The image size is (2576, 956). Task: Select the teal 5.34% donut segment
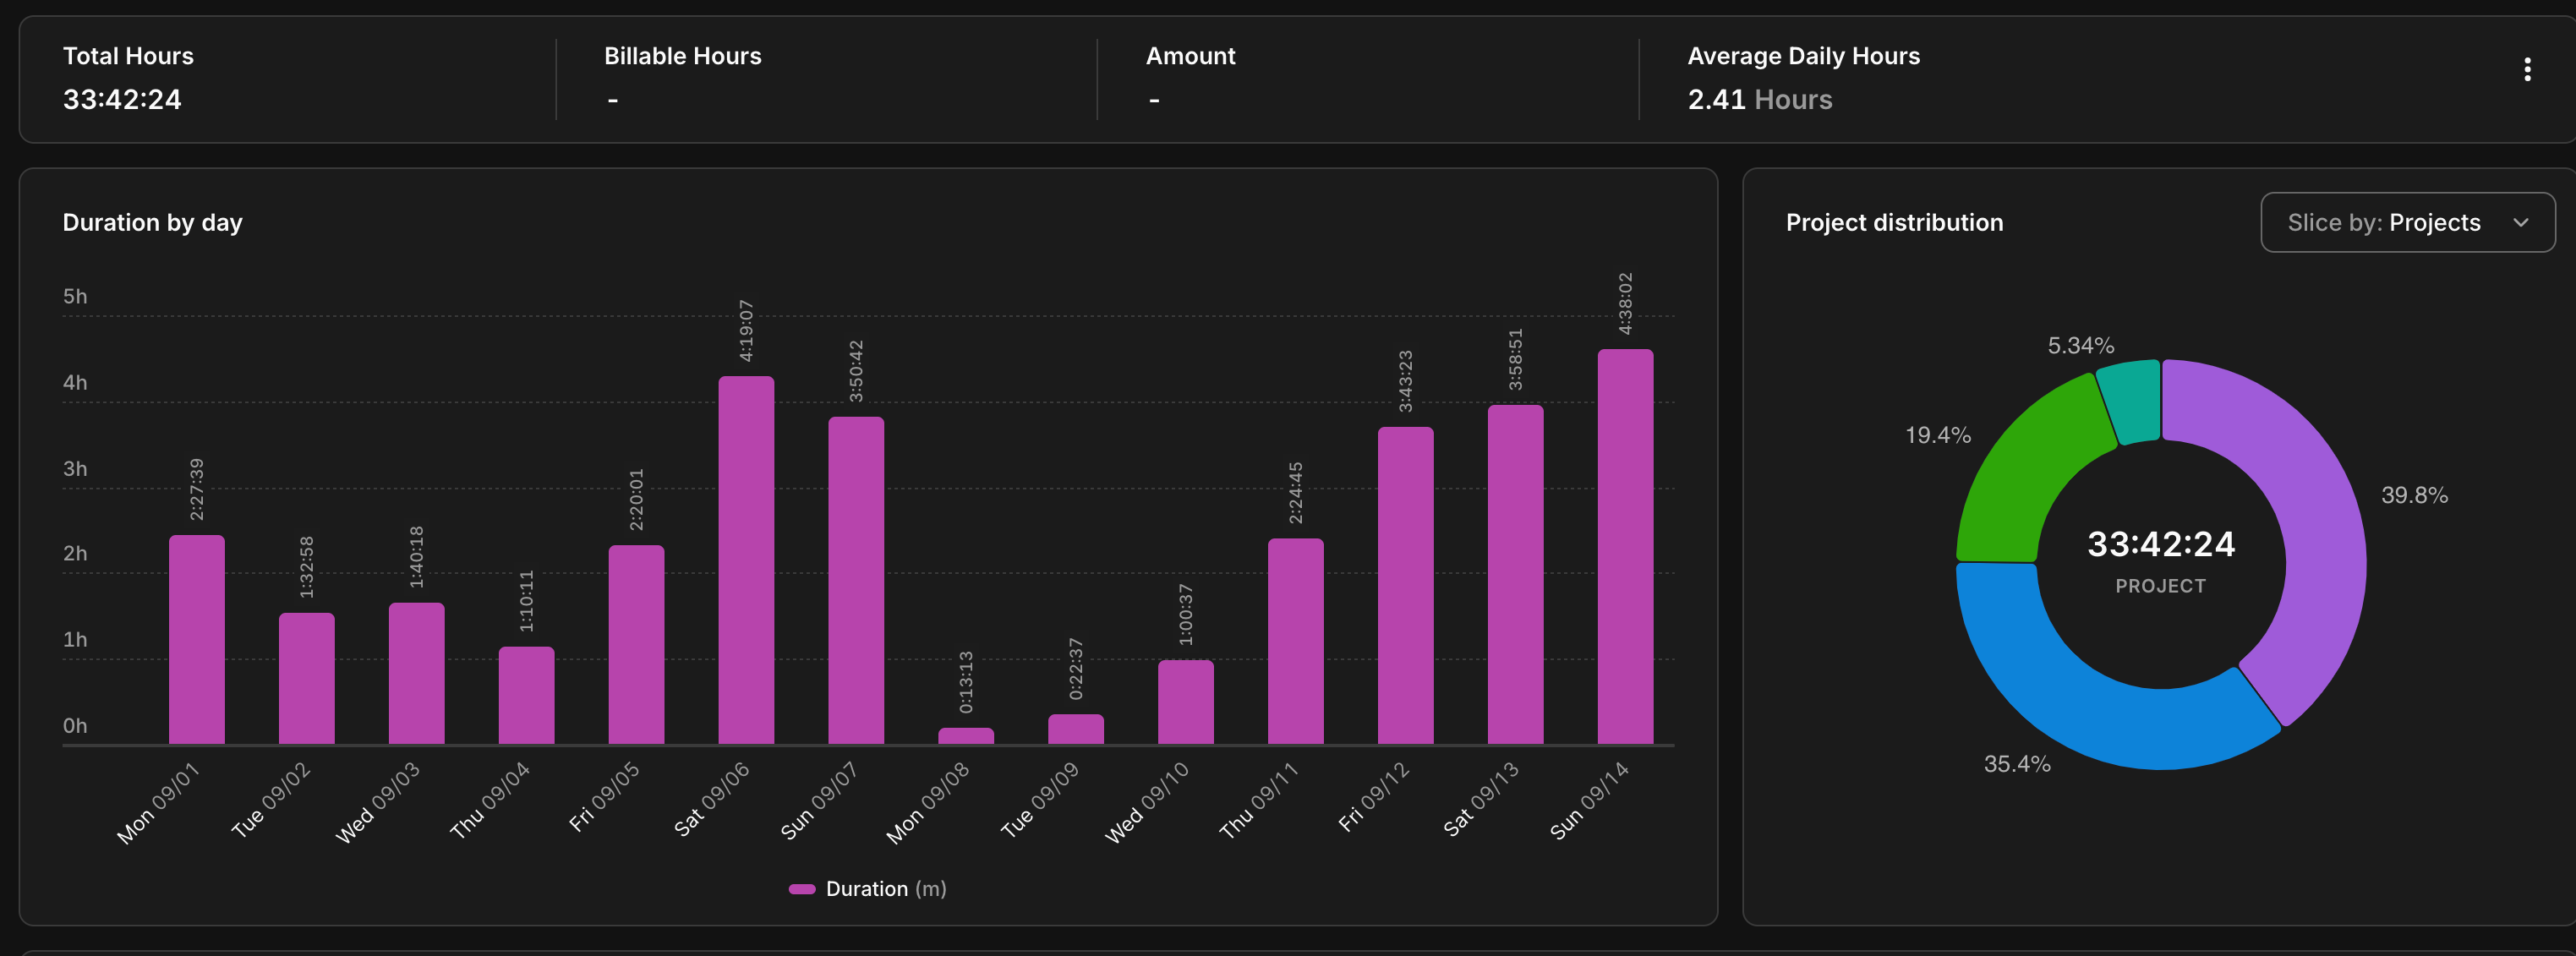coord(2132,400)
